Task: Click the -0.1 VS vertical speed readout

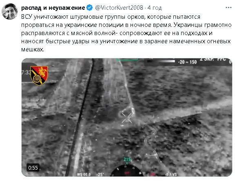Action: (171, 174)
